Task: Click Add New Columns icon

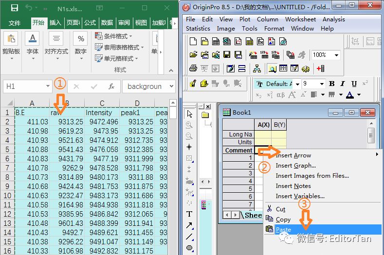Action: tap(320, 68)
